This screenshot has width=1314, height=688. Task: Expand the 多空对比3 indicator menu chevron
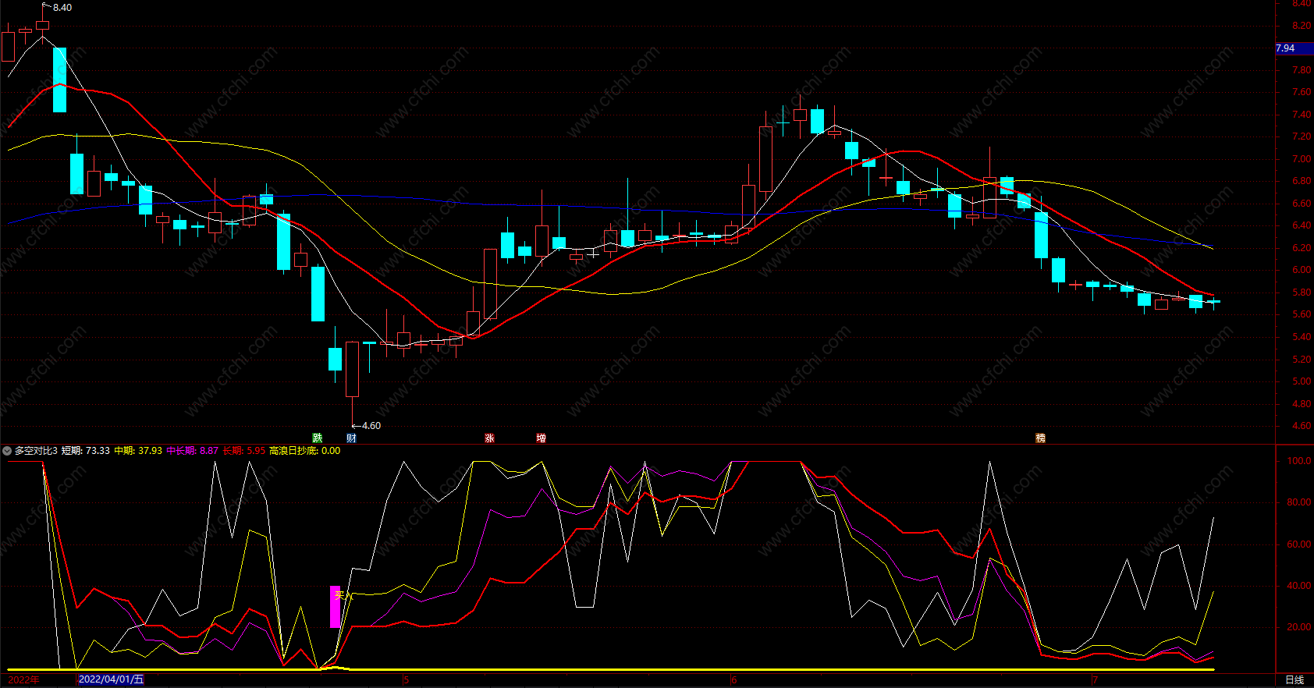[x=7, y=451]
